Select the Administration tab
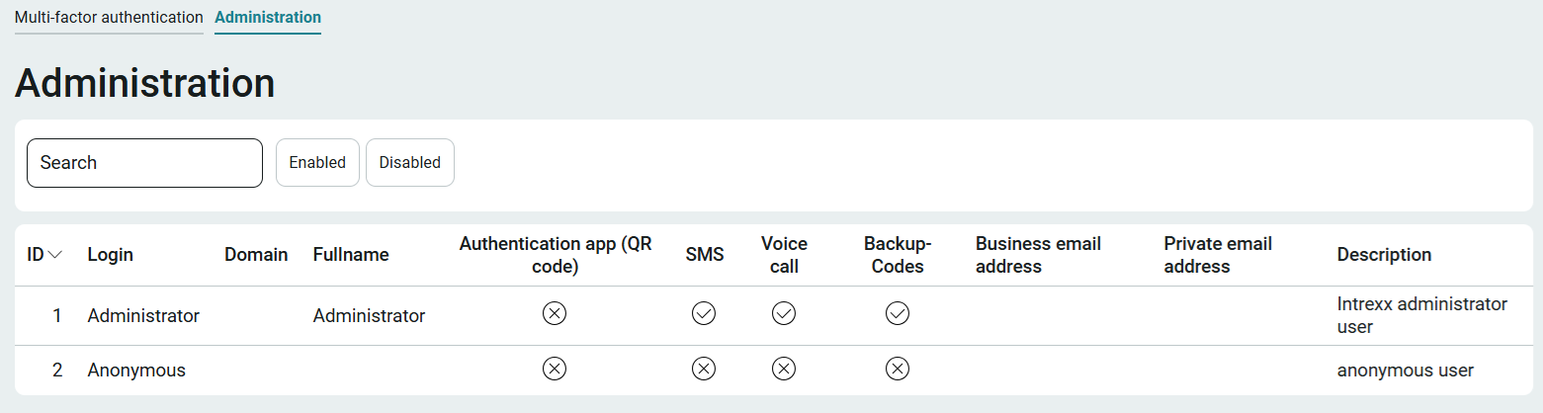The image size is (1543, 413). point(268,18)
